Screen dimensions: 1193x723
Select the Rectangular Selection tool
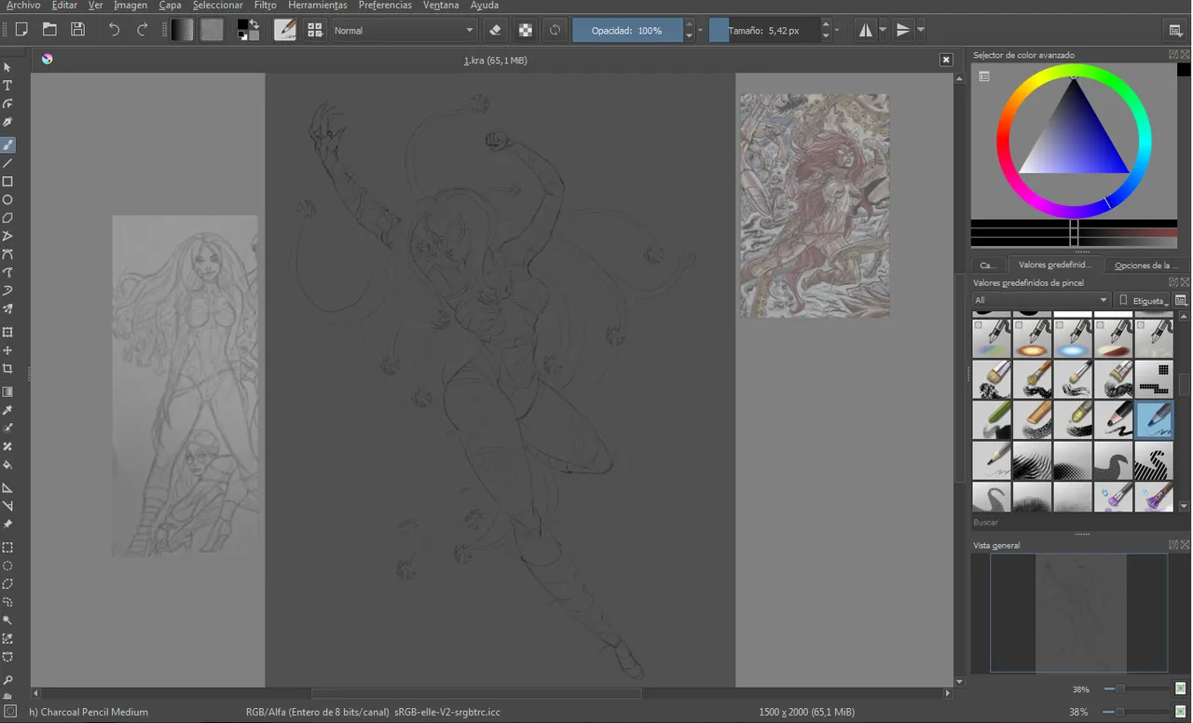click(7, 548)
